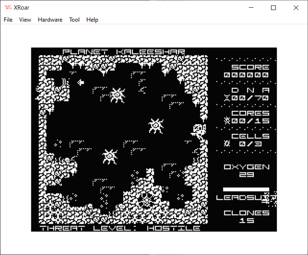The height and width of the screenshot is (255, 308).
Task: Click the D N A label
Action: pyautogui.click(x=250, y=90)
